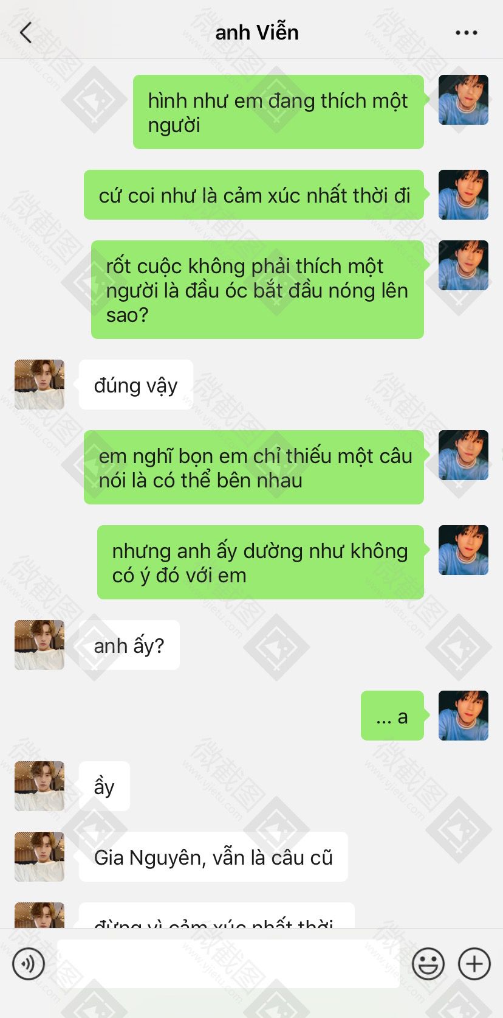This screenshot has height=1018, width=503.
Task: Switch to voice message input icon
Action: [x=29, y=964]
